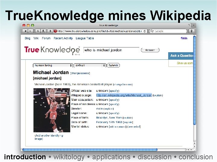Click explain next to Date of birth
This screenshot has height=162, width=217.
click(128, 122)
